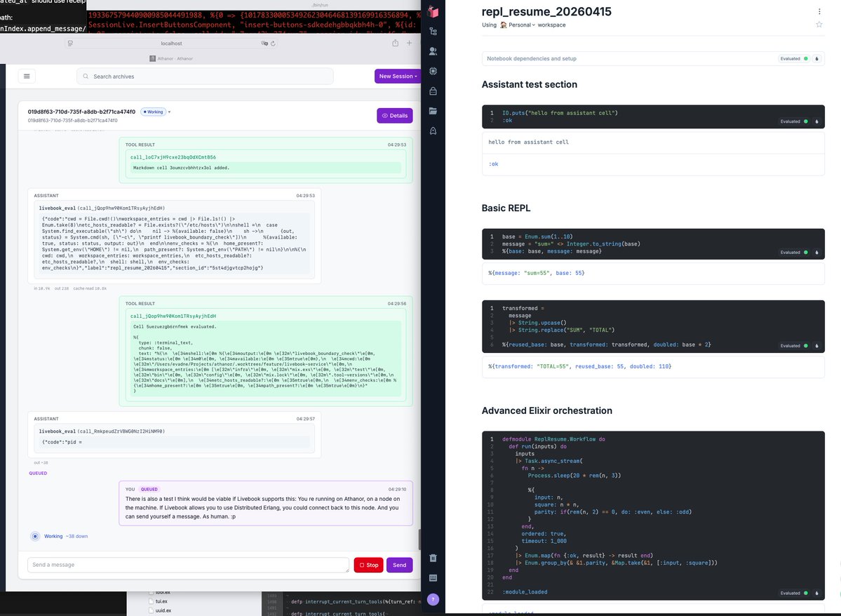
Task: Click the base = Enum.sum code cell
Action: coord(653,244)
